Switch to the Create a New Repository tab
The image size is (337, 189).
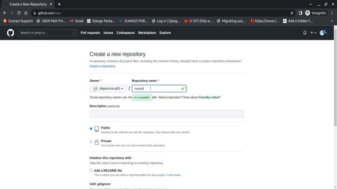coord(28,4)
